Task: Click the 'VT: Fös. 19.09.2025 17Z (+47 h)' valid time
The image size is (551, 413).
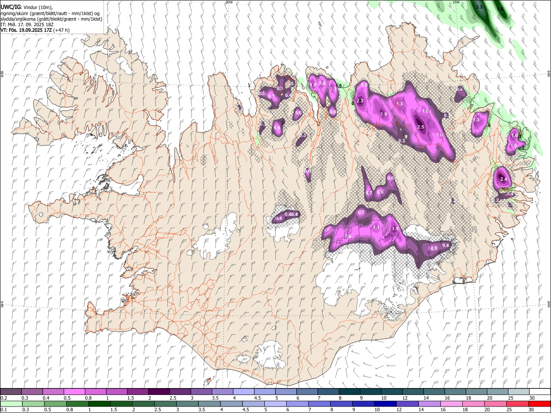Action: 35,30
